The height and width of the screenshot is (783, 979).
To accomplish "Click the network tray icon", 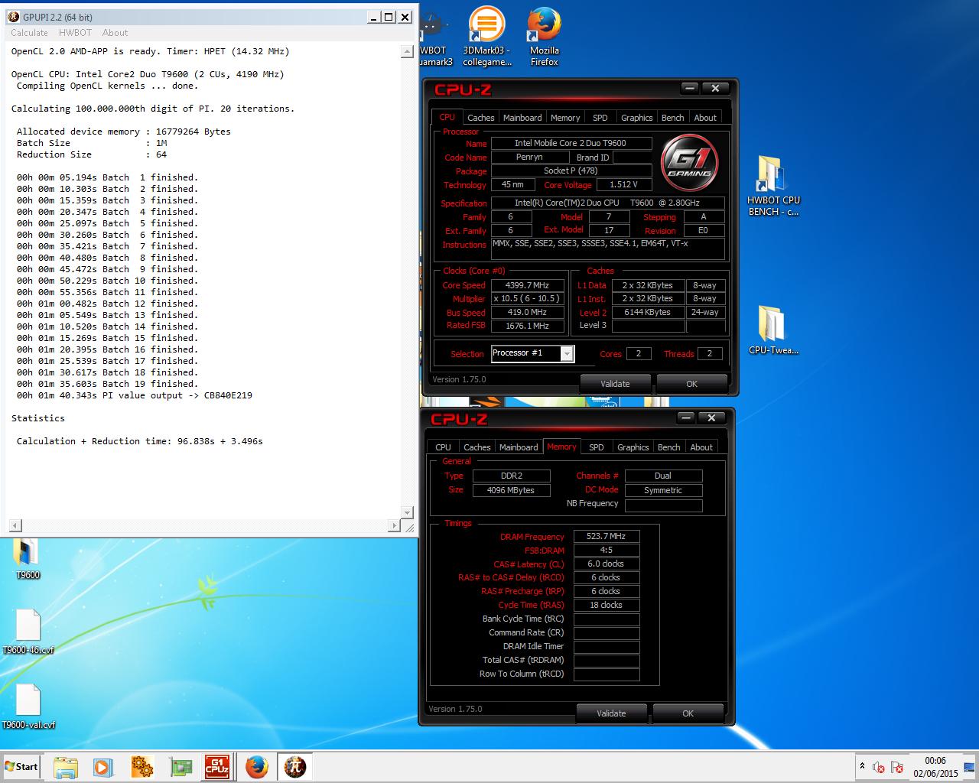I will pos(897,767).
